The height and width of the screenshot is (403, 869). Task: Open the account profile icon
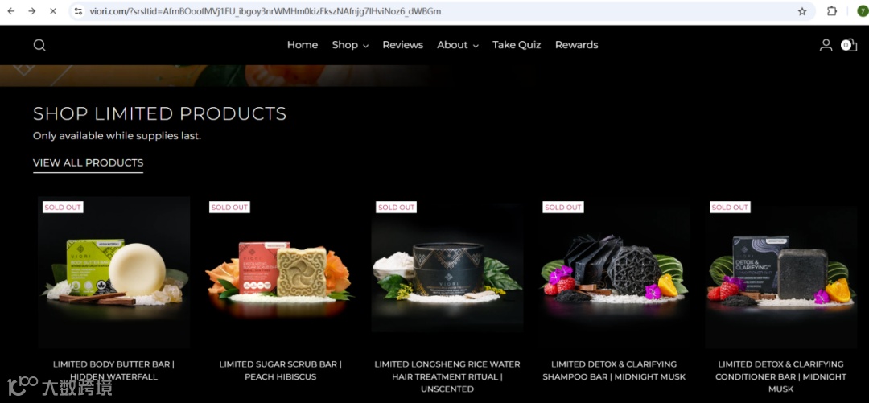(826, 45)
